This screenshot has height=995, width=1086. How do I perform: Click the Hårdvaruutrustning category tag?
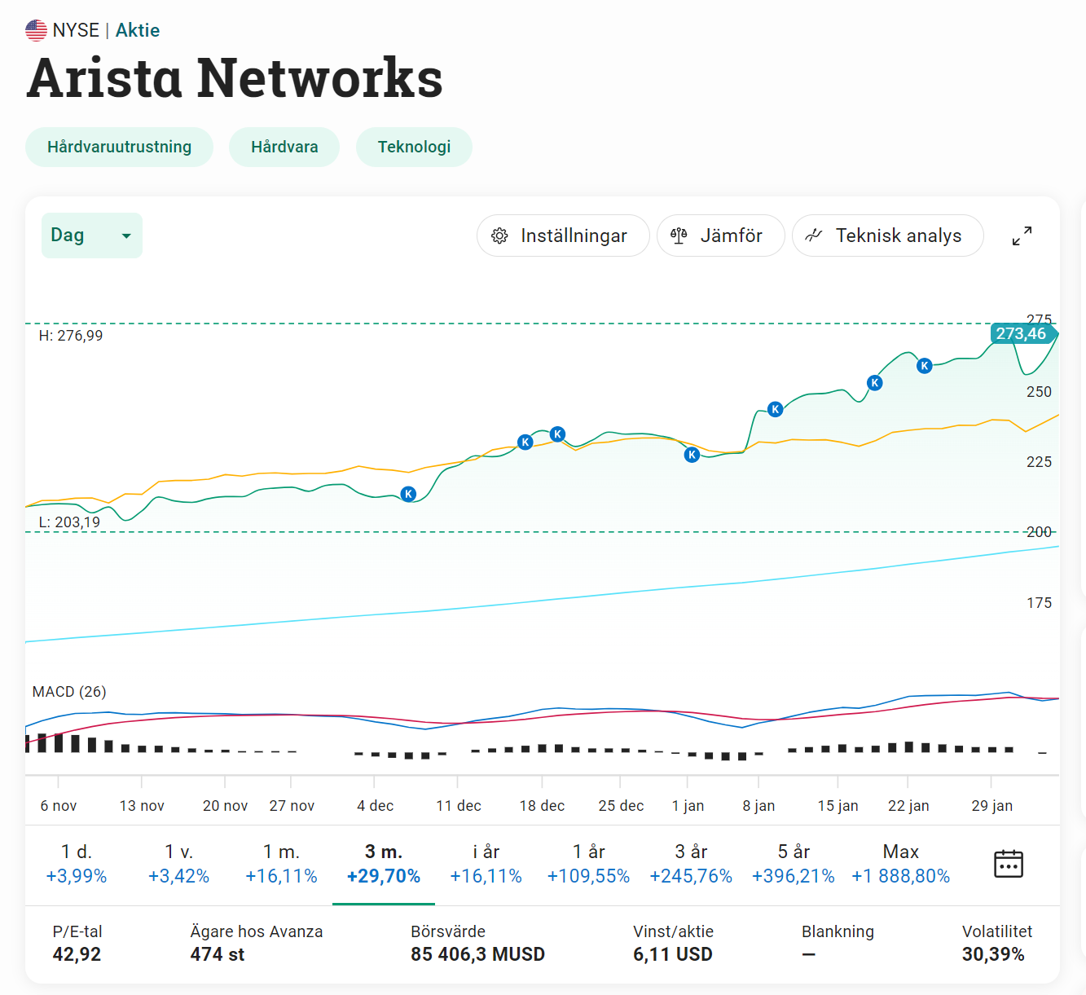pyautogui.click(x=119, y=147)
